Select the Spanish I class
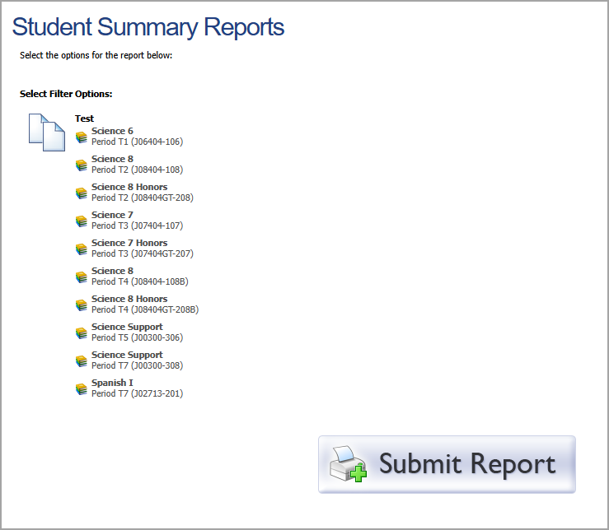The width and height of the screenshot is (609, 530). pyautogui.click(x=112, y=383)
